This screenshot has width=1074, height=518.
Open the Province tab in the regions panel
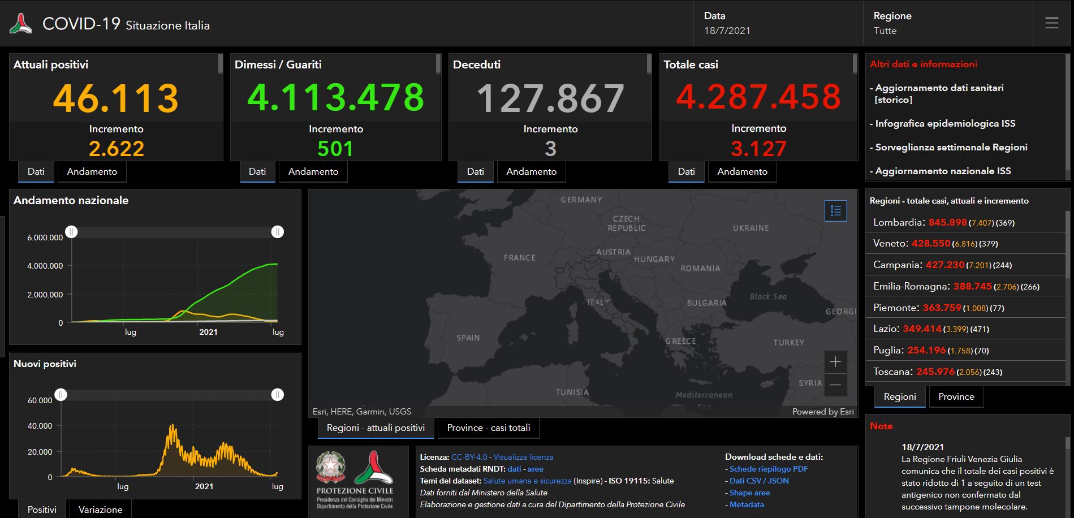956,396
